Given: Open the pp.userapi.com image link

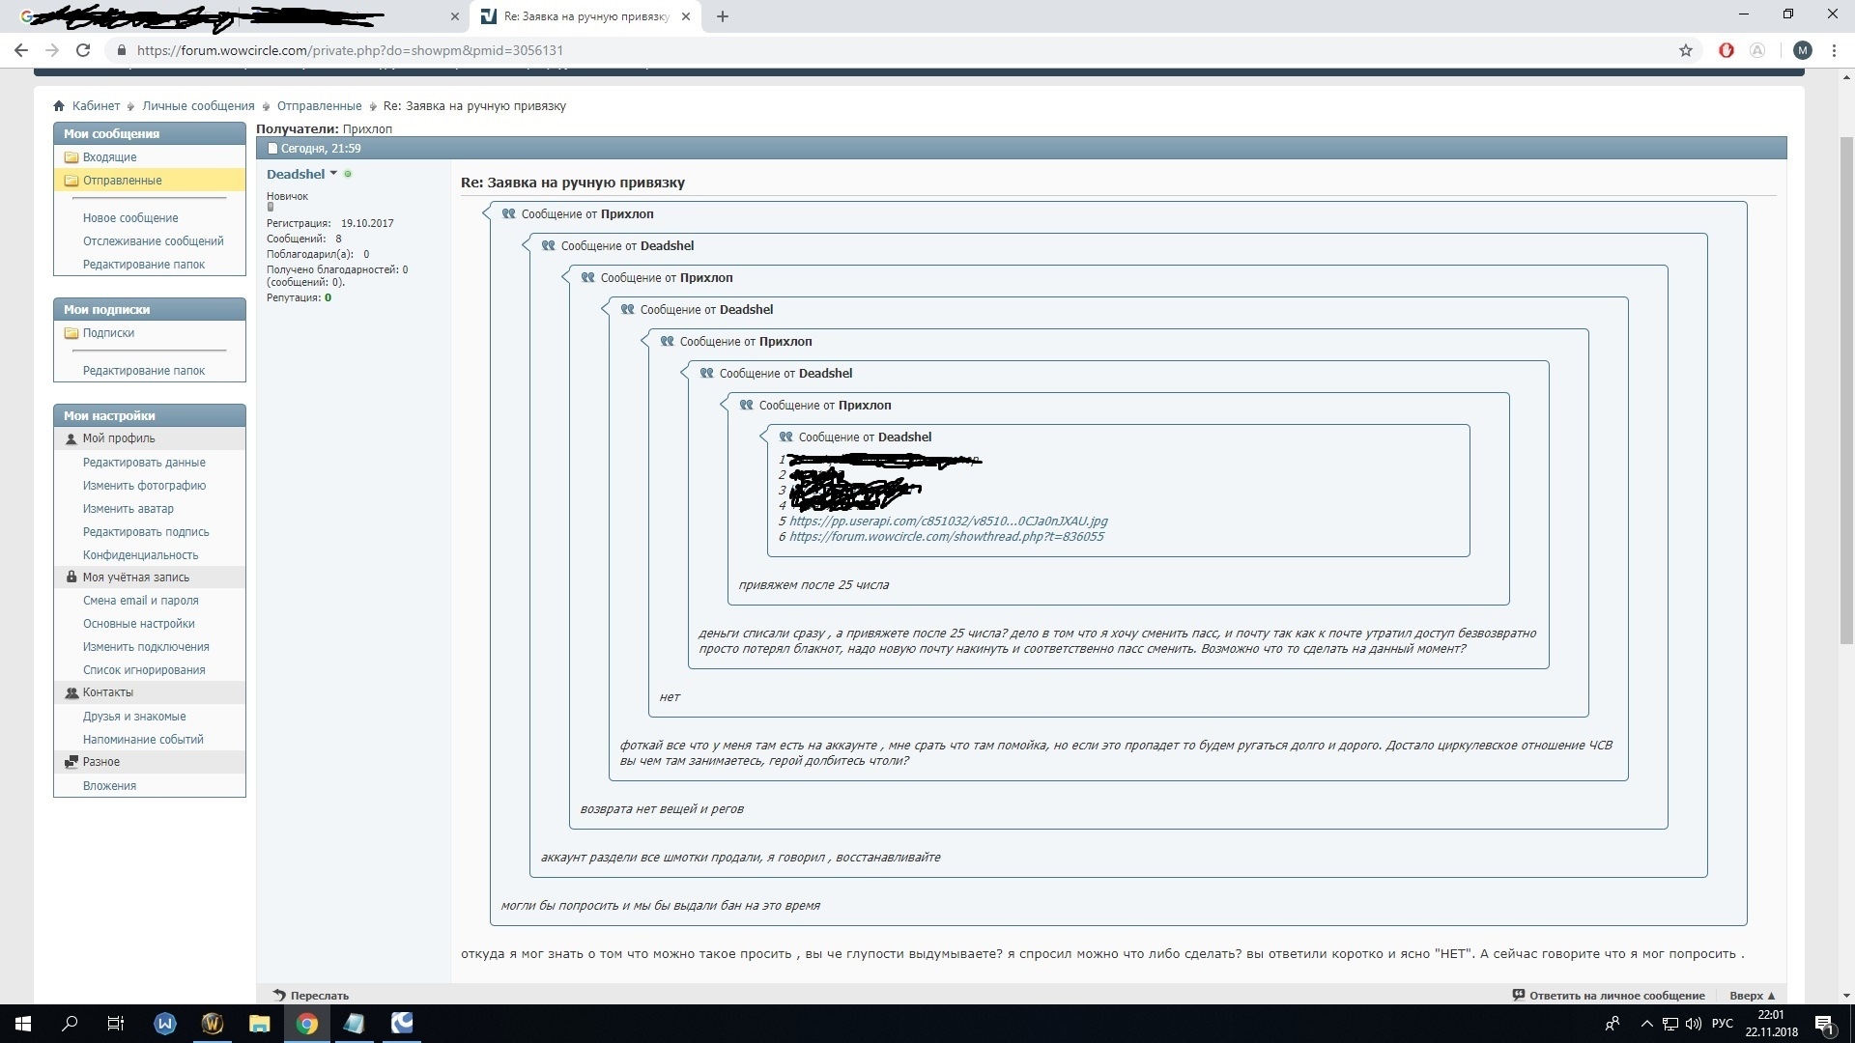Looking at the screenshot, I should 948,521.
